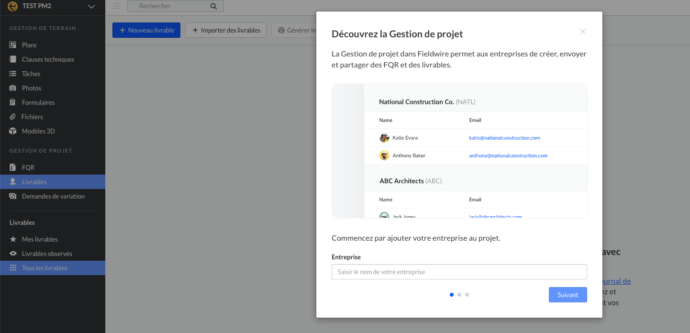Click the ABC Architects heading
This screenshot has height=333, width=690.
coord(411,181)
